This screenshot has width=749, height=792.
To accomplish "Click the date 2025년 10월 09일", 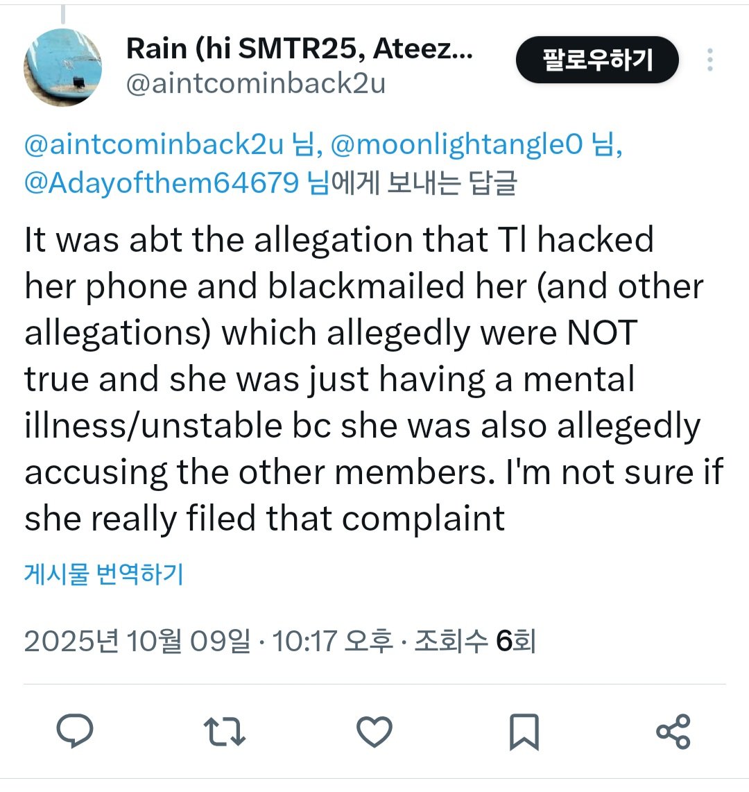I will [137, 641].
